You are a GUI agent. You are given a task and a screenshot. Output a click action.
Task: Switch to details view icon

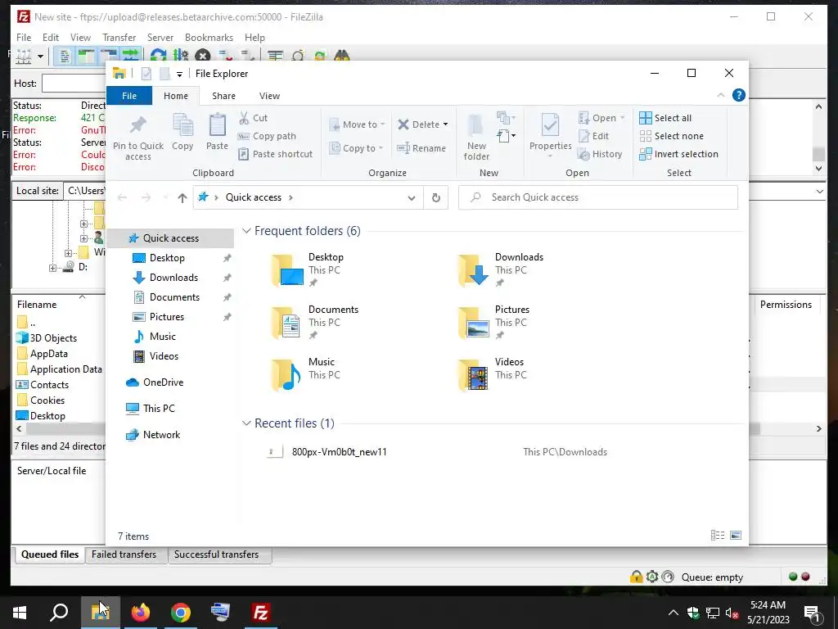coord(718,536)
